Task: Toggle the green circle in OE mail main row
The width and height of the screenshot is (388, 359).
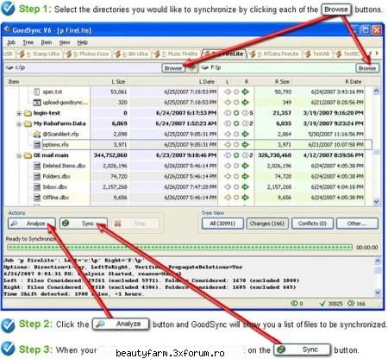Action: (236, 155)
